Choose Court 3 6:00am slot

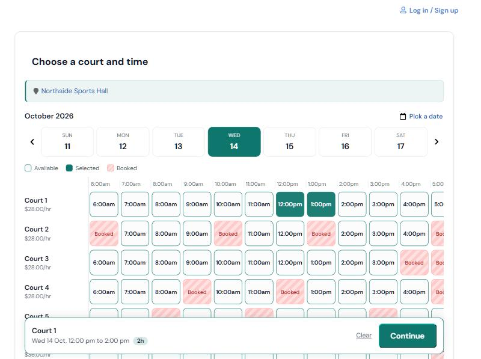pyautogui.click(x=104, y=263)
